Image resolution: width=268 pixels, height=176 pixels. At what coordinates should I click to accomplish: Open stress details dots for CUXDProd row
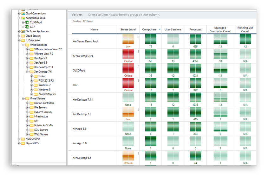pos(138,66)
